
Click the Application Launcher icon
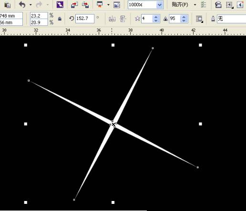100,5
